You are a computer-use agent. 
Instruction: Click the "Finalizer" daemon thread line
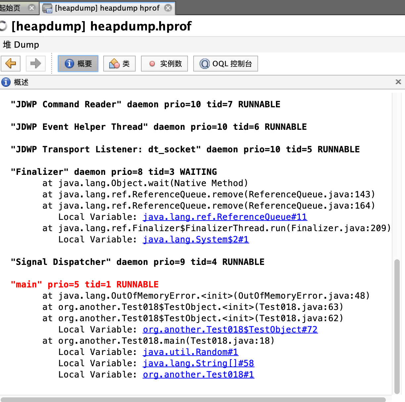tap(114, 172)
